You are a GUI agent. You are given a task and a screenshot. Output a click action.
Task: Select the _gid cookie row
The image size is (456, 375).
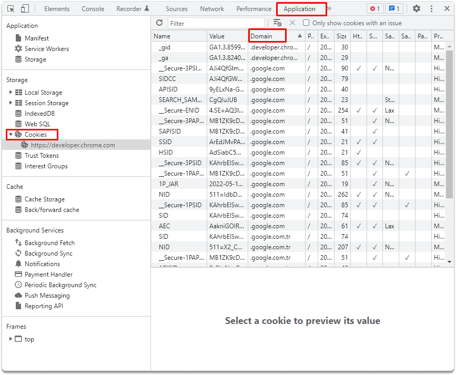coord(298,47)
